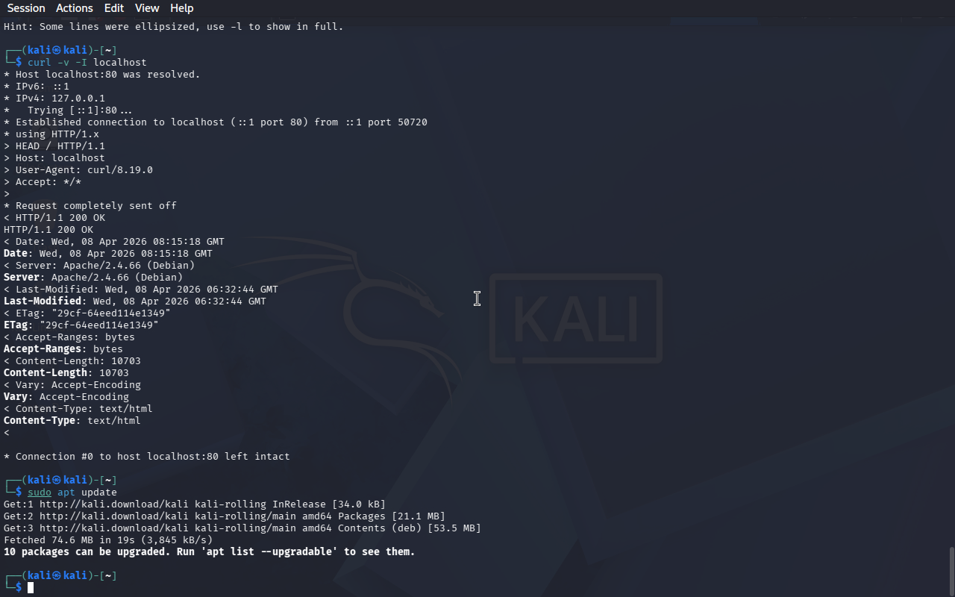Click the 'Connection #0 to host localhost' line

click(147, 456)
